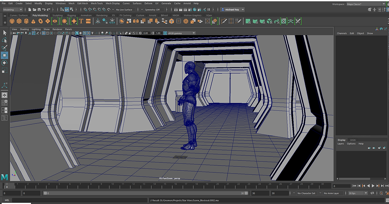Click the Play forwards button
This screenshot has height=204, width=389.
pos(373,186)
